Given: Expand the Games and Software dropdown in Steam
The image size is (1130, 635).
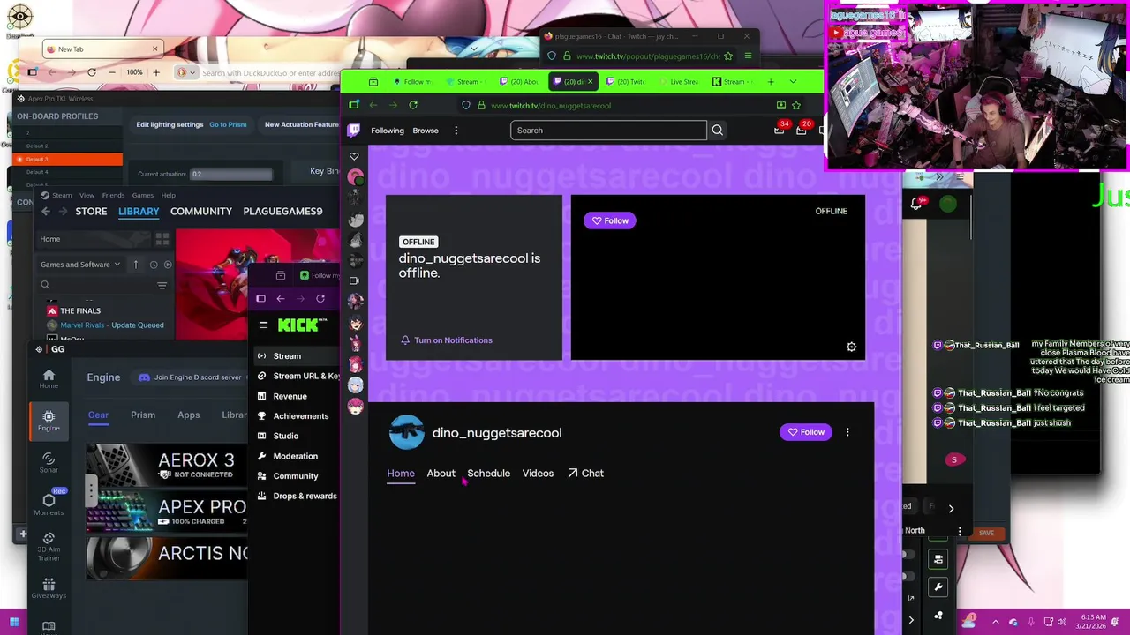Looking at the screenshot, I should coord(79,265).
